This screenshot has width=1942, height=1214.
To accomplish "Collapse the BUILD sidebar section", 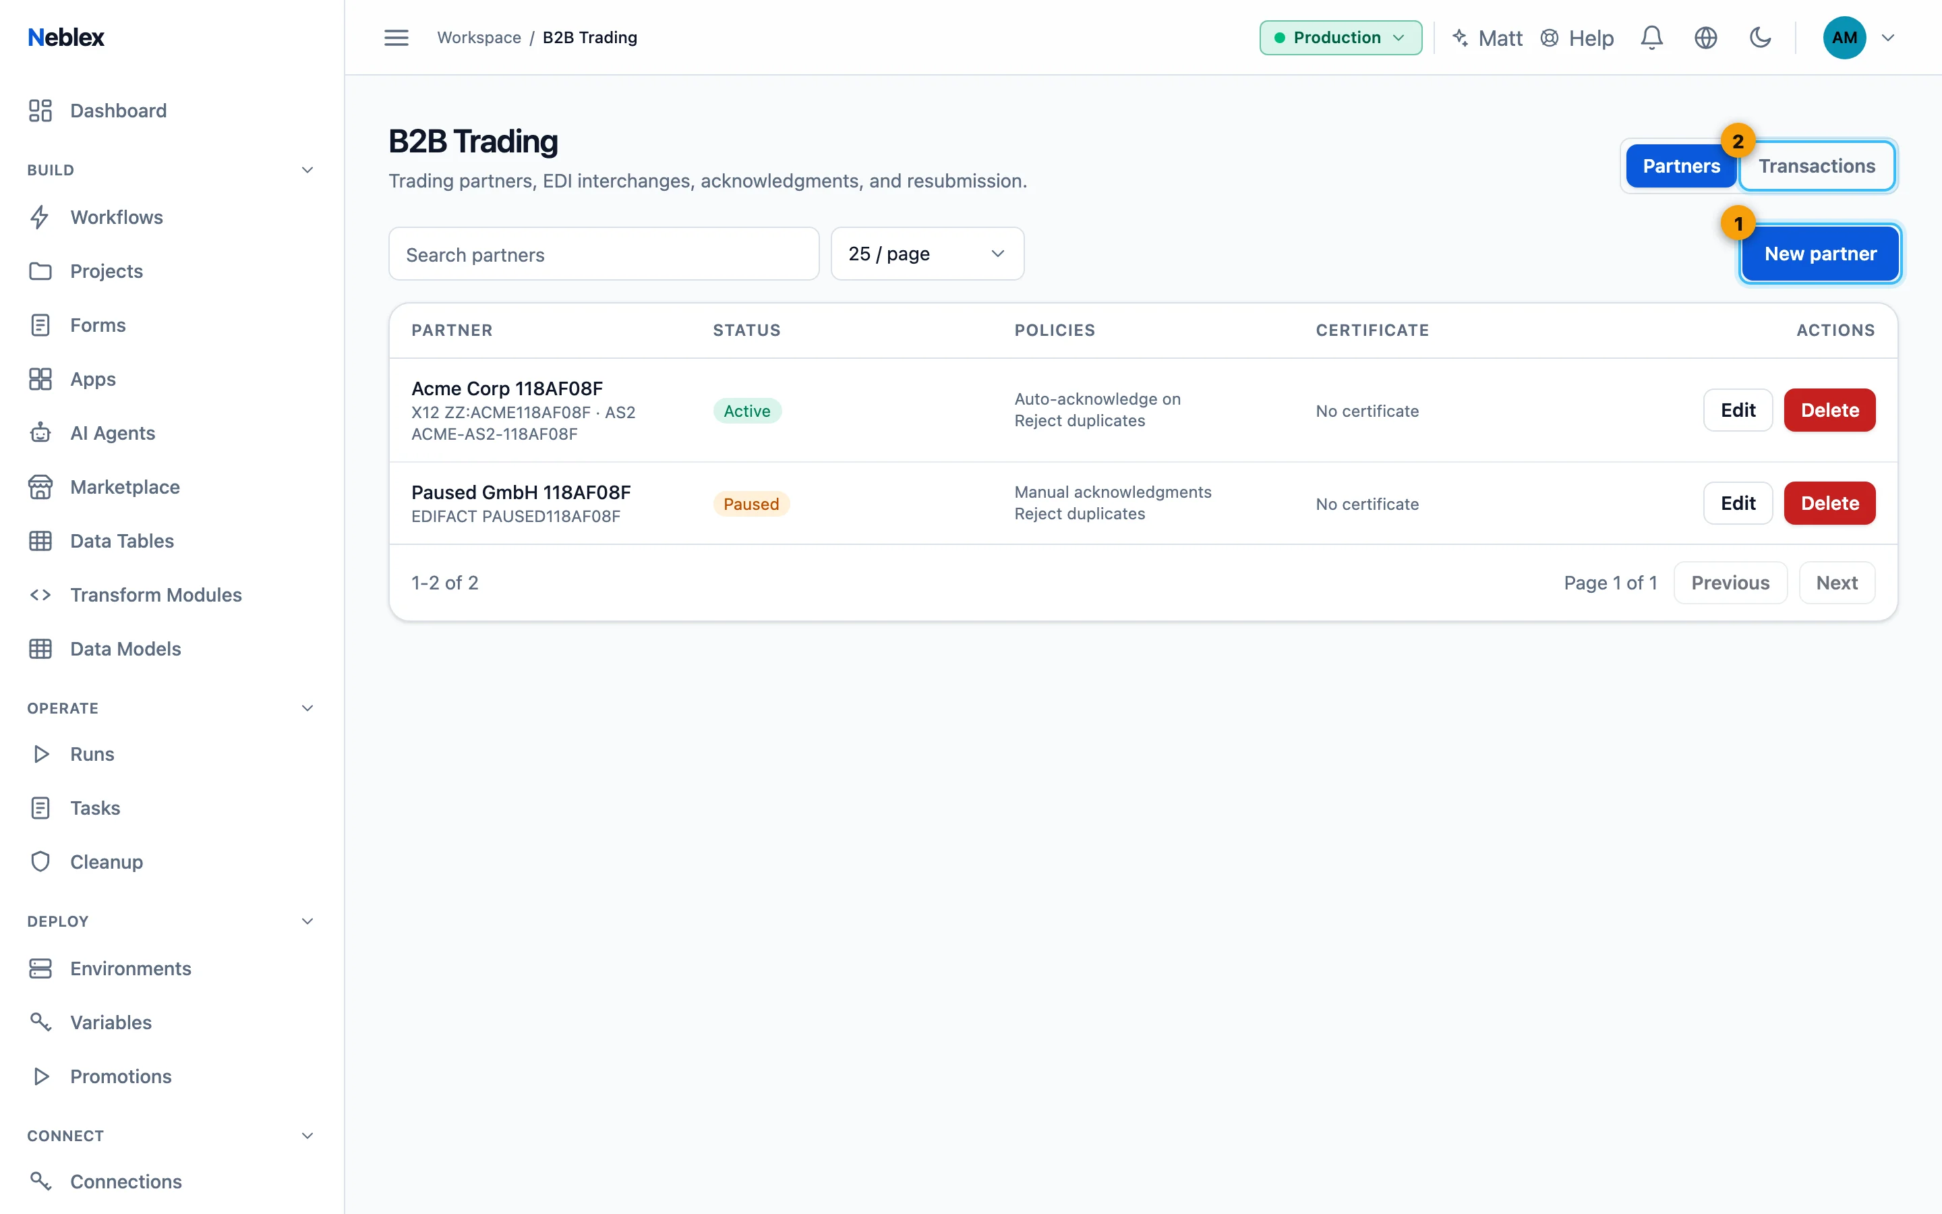I will (307, 169).
